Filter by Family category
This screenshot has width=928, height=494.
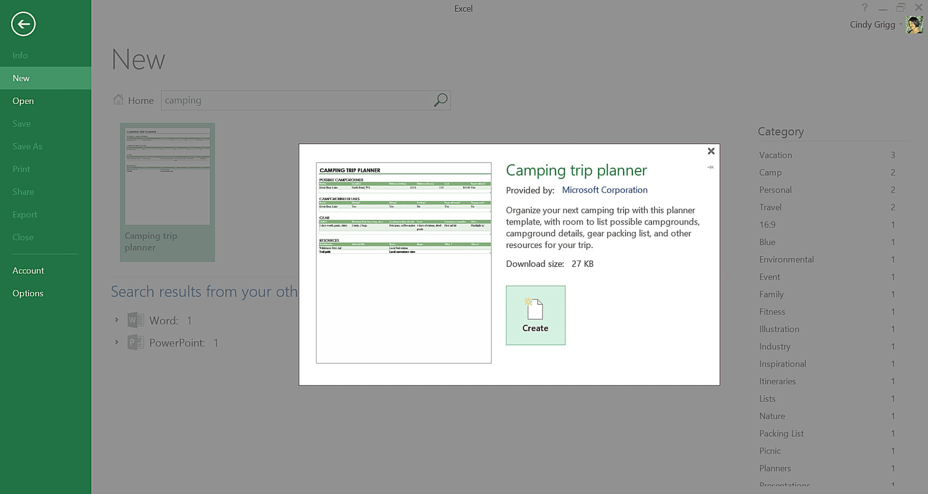pyautogui.click(x=827, y=294)
